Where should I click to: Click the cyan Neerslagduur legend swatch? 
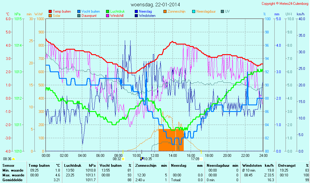pyautogui.click(x=194, y=11)
